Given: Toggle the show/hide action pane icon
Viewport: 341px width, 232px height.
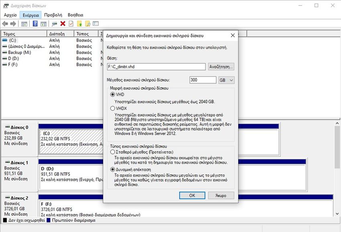Looking at the screenshot, I should pos(43,24).
